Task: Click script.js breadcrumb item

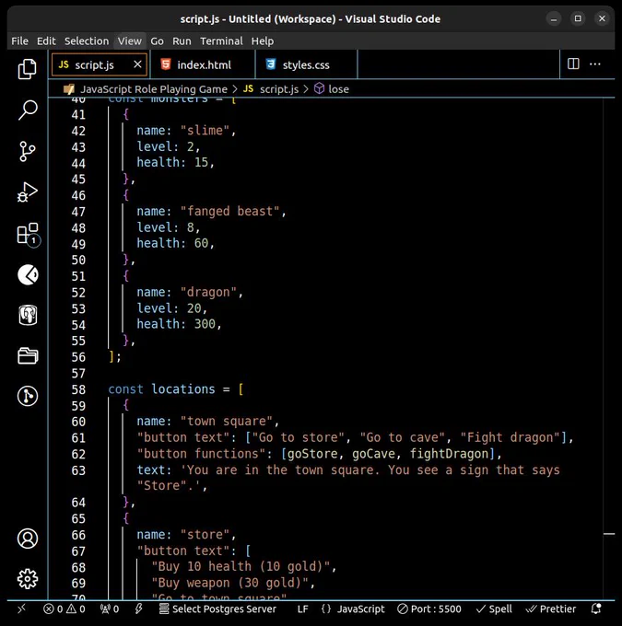Action: 278,89
